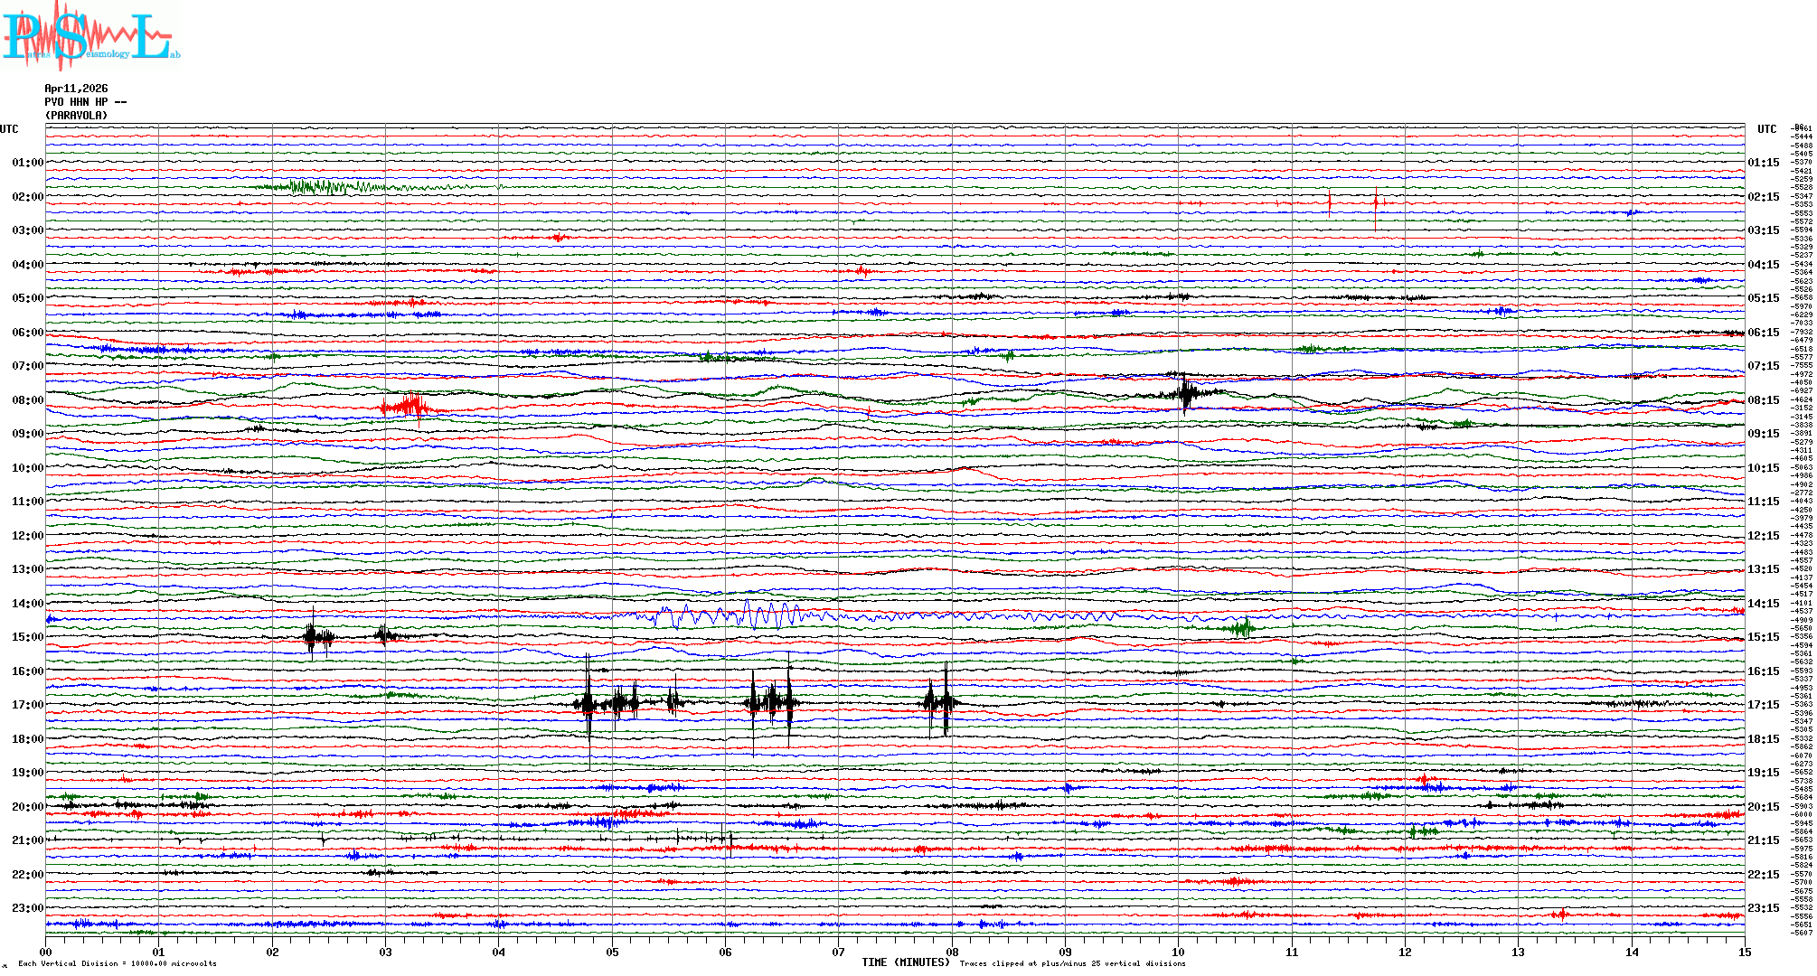Click the 23:15 time label on right
This screenshot has height=976, width=1817.
[1763, 908]
